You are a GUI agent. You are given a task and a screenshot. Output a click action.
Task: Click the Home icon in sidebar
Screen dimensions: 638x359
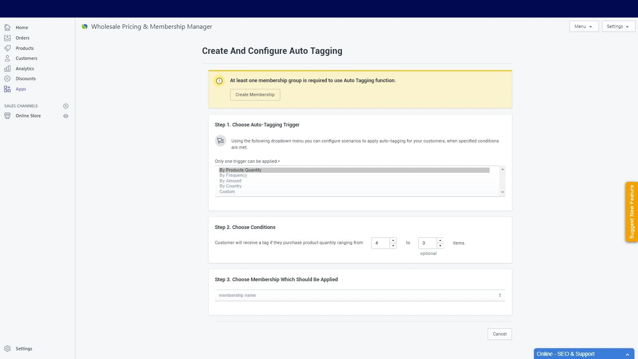click(7, 28)
